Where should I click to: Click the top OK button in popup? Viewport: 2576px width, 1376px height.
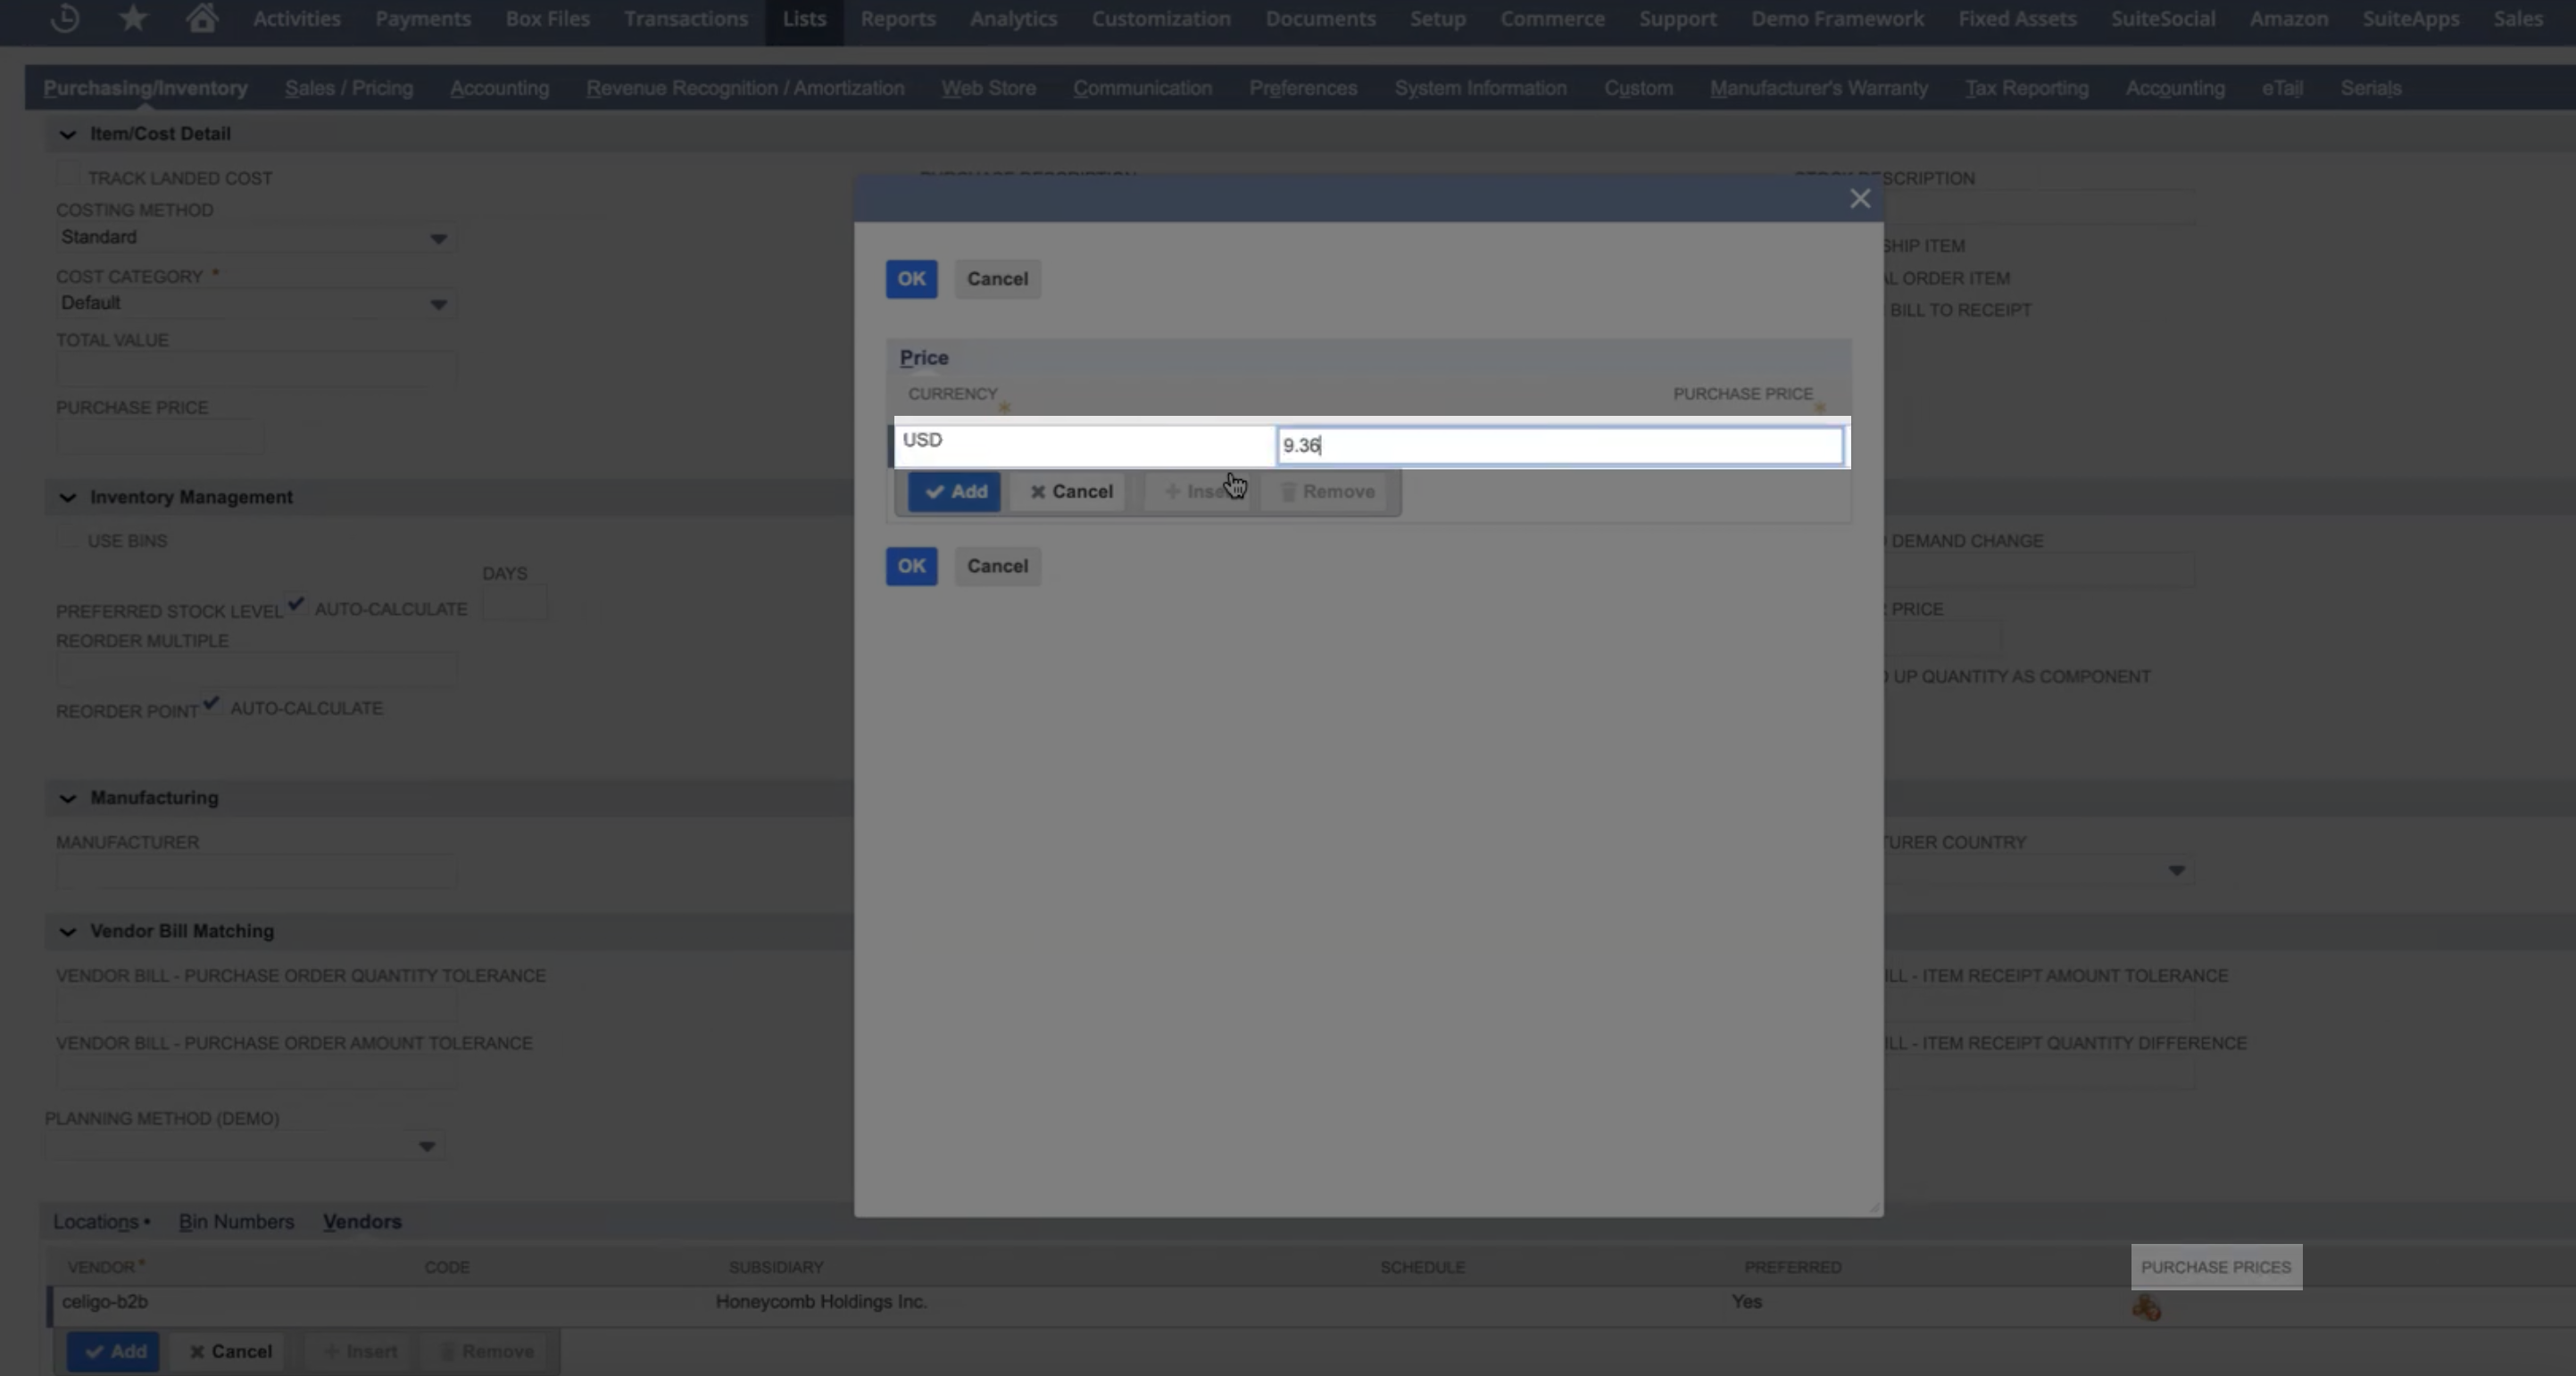(911, 279)
